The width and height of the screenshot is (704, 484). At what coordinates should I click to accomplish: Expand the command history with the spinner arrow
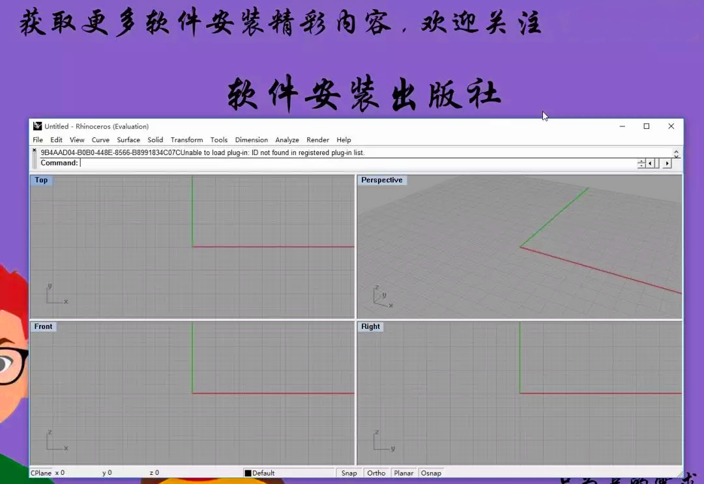(641, 164)
